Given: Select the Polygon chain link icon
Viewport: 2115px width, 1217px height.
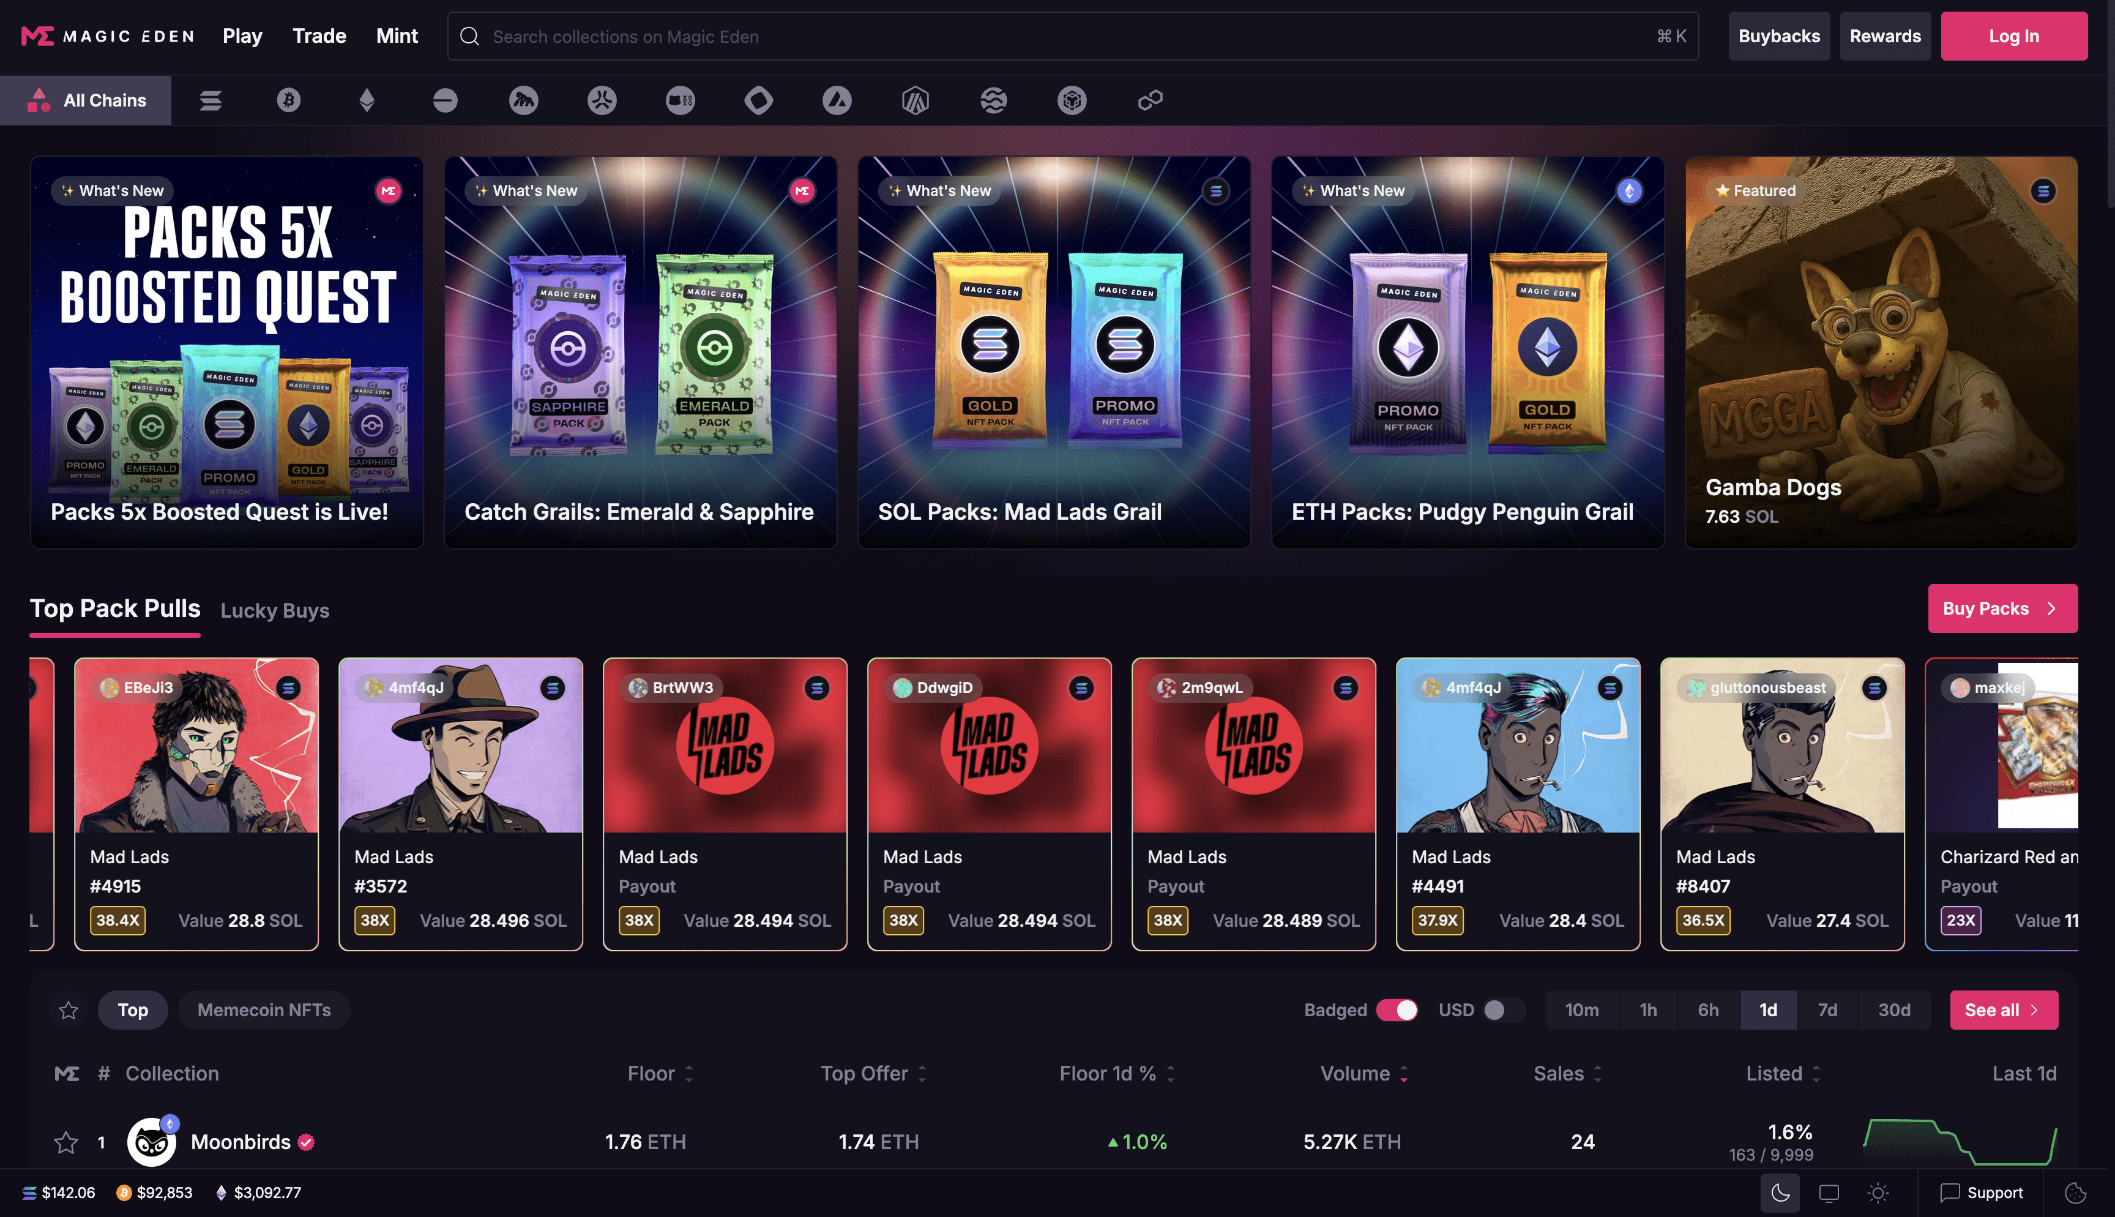Looking at the screenshot, I should click(1151, 100).
